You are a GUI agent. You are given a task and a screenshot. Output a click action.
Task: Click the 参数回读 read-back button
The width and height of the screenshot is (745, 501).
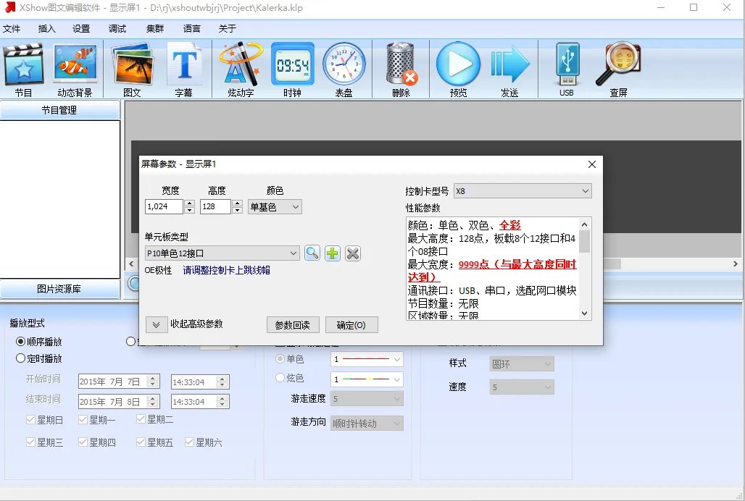293,324
